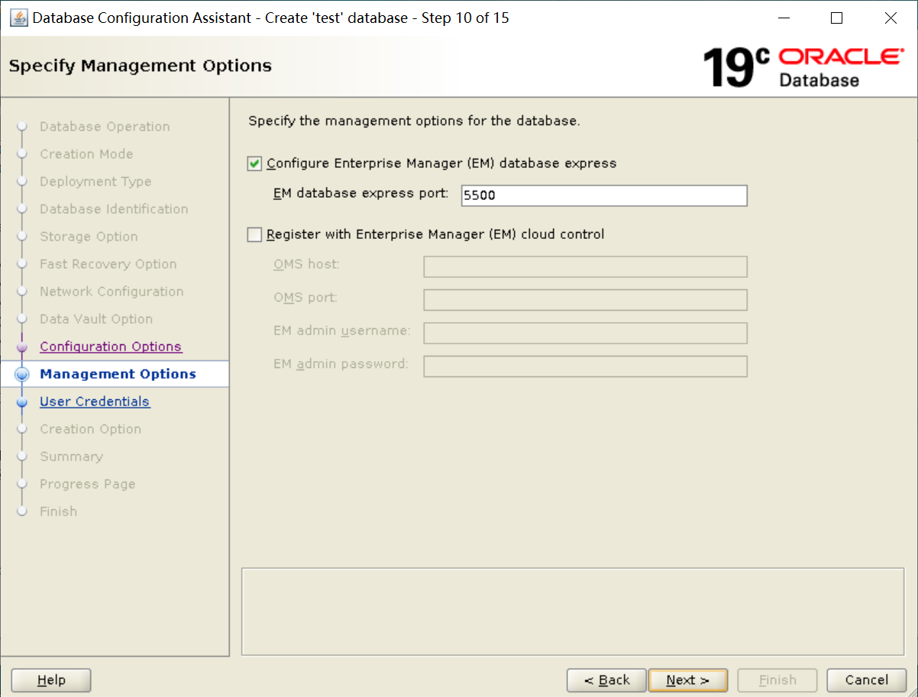Maximize the Database Configuration Assistant window
The height and width of the screenshot is (697, 918).
[x=837, y=18]
